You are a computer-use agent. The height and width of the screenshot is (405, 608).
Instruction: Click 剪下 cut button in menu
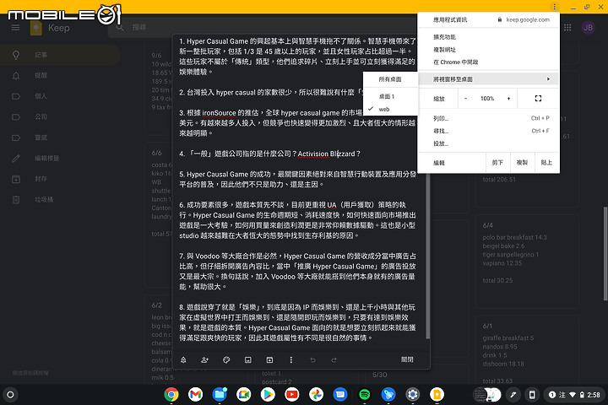coord(497,163)
